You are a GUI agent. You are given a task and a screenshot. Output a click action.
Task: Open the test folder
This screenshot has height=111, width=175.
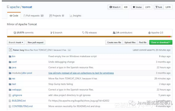(14, 84)
